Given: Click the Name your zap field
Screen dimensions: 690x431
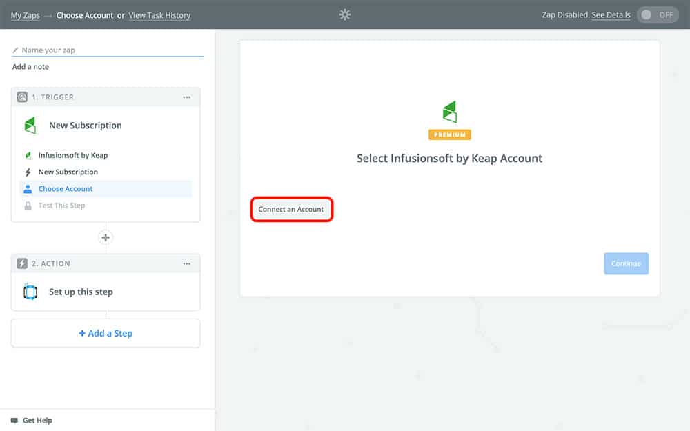Looking at the screenshot, I should [x=110, y=50].
